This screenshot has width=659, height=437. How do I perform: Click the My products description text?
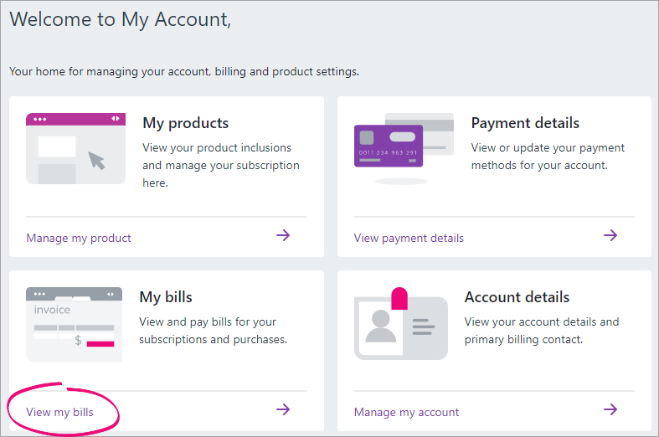220,165
